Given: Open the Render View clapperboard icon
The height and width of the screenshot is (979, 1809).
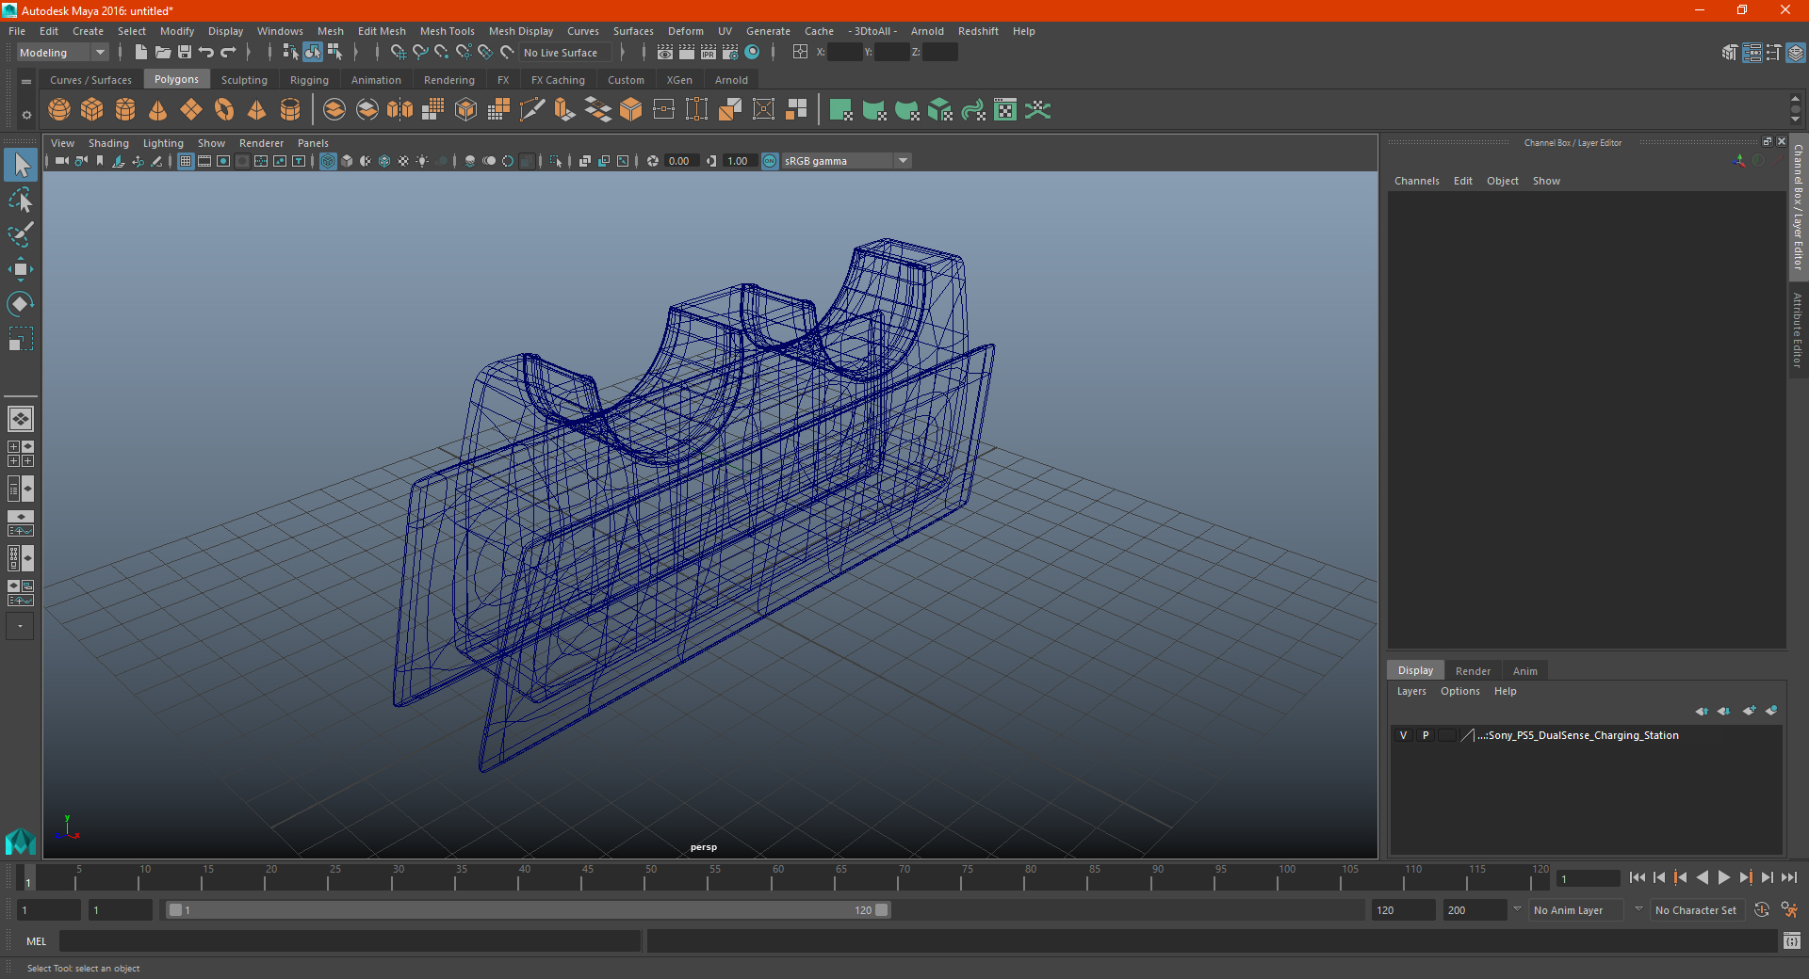Looking at the screenshot, I should pyautogui.click(x=665, y=53).
